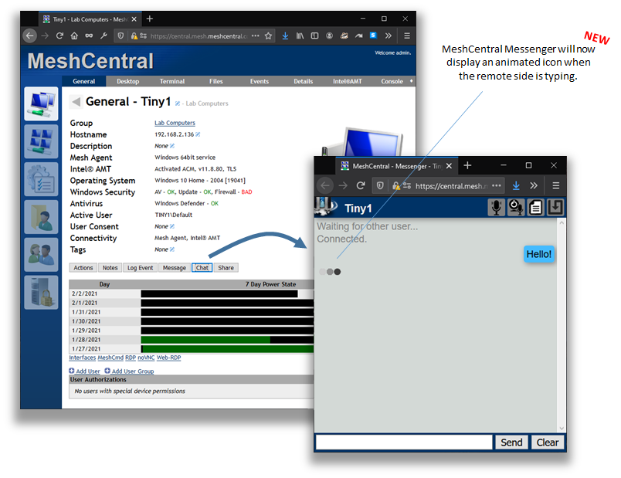
Task: Toggle editing of the Hostname value
Action: 197,133
